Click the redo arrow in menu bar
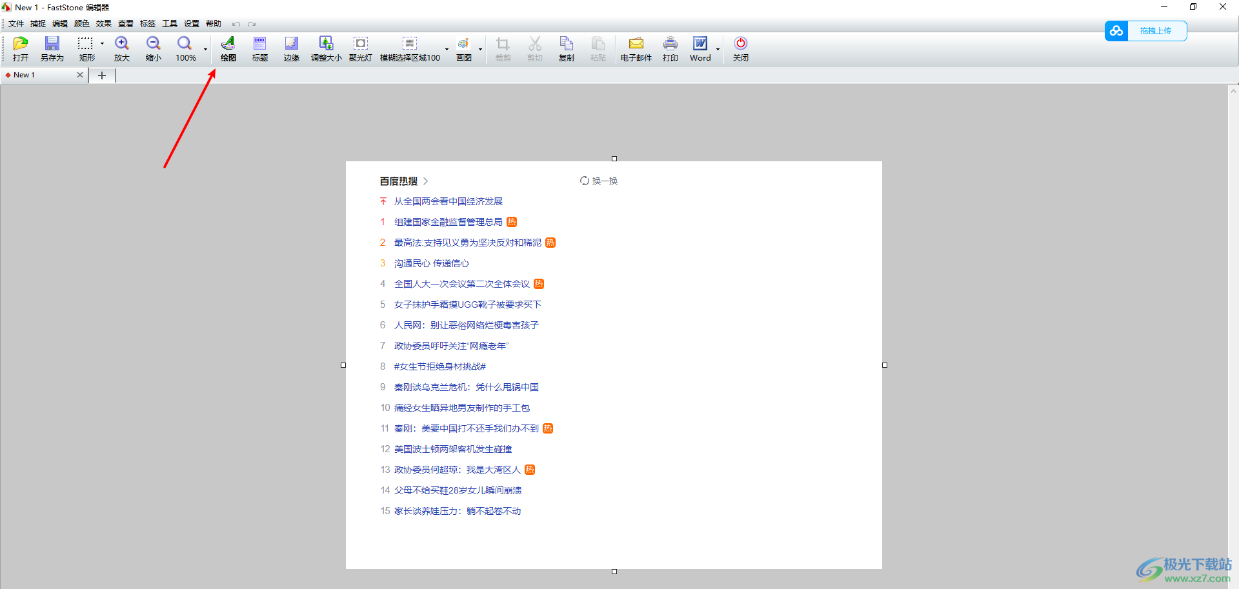Screen dimensions: 1239x589 point(252,25)
